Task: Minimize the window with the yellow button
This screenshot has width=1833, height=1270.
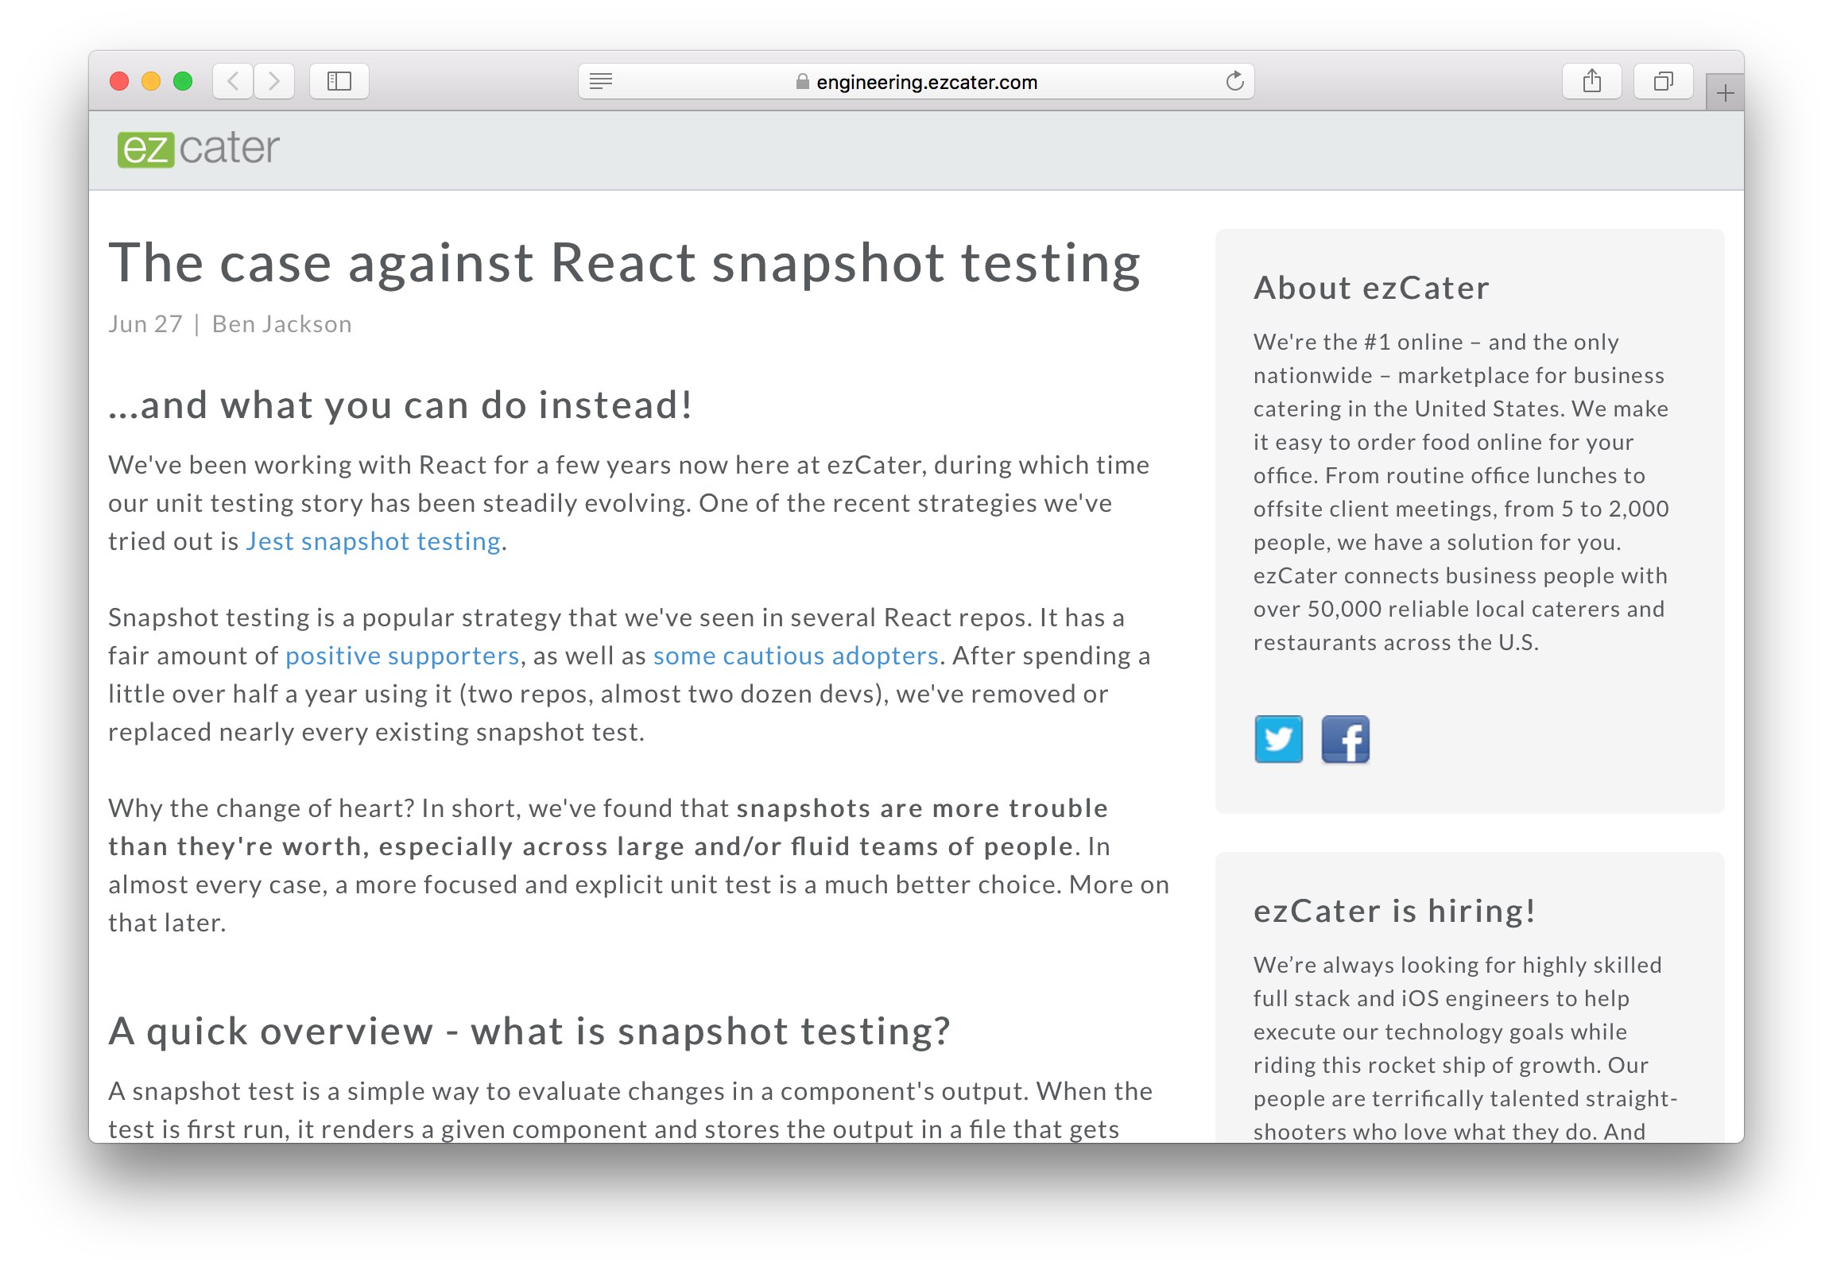Action: (x=151, y=81)
